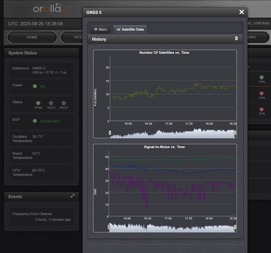Click the SNR chart right range handle
Screen dimensions: 271x253
(235, 227)
